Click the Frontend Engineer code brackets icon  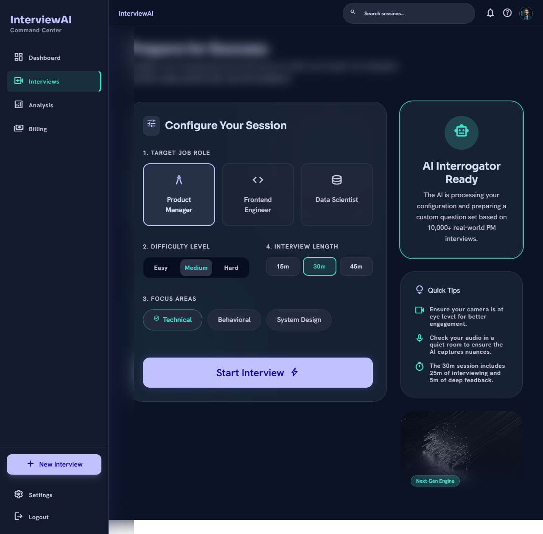click(x=258, y=180)
